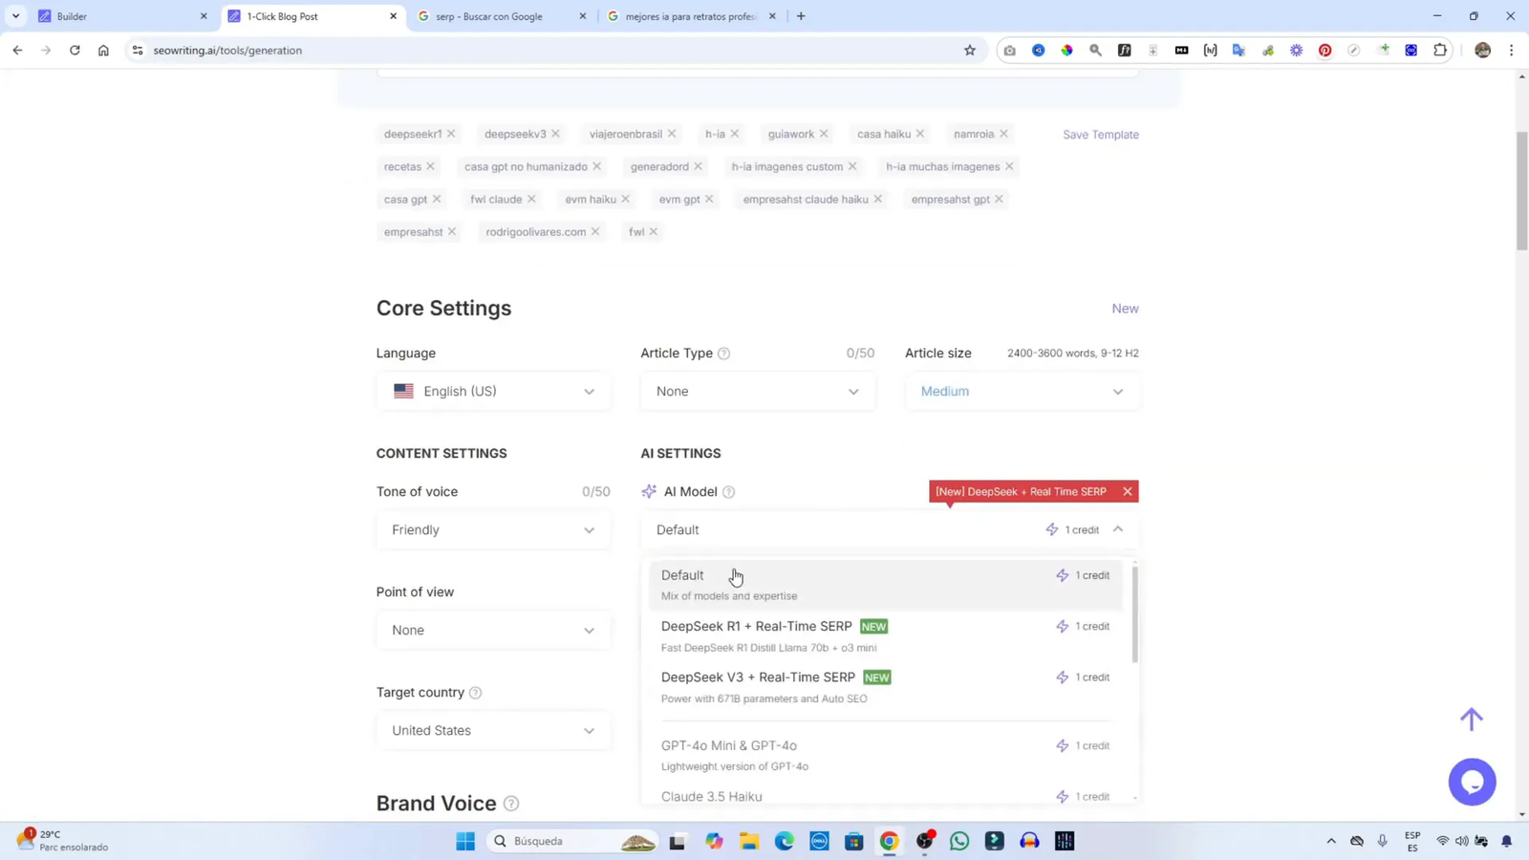This screenshot has height=860, width=1529.
Task: Click the AI Model help icon
Action: click(729, 491)
